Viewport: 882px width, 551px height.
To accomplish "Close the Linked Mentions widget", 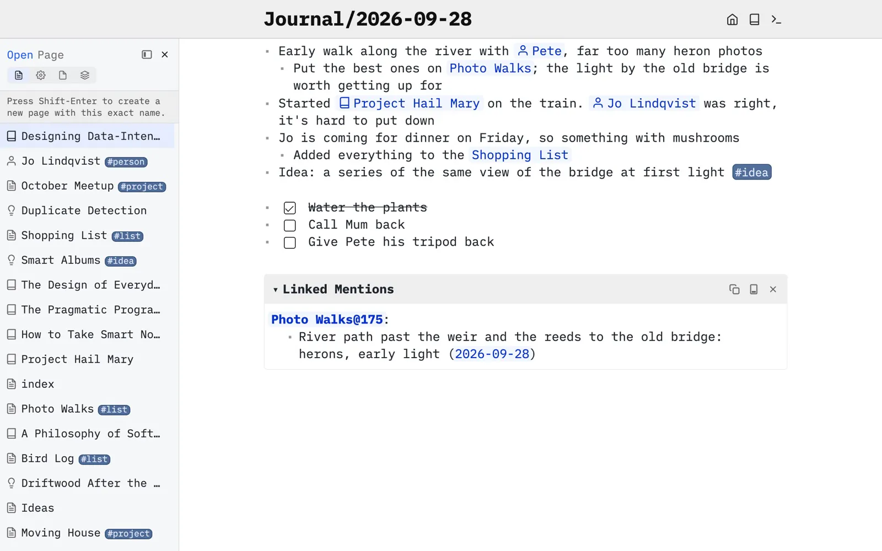I will pos(773,289).
